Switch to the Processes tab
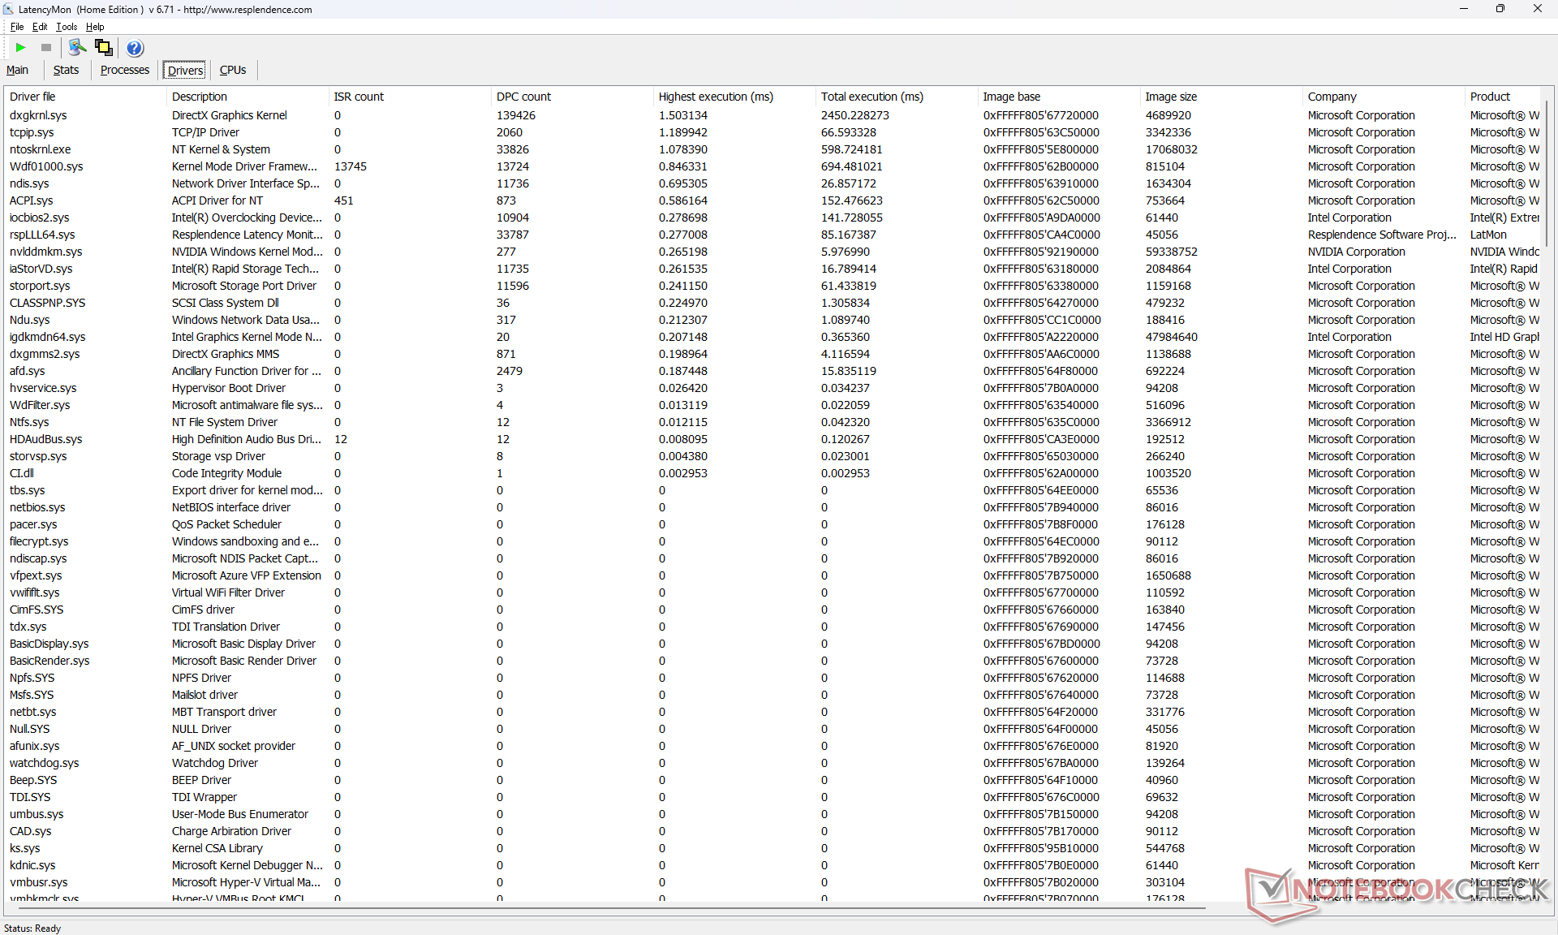Screen dimensions: 1558x935 coord(124,70)
